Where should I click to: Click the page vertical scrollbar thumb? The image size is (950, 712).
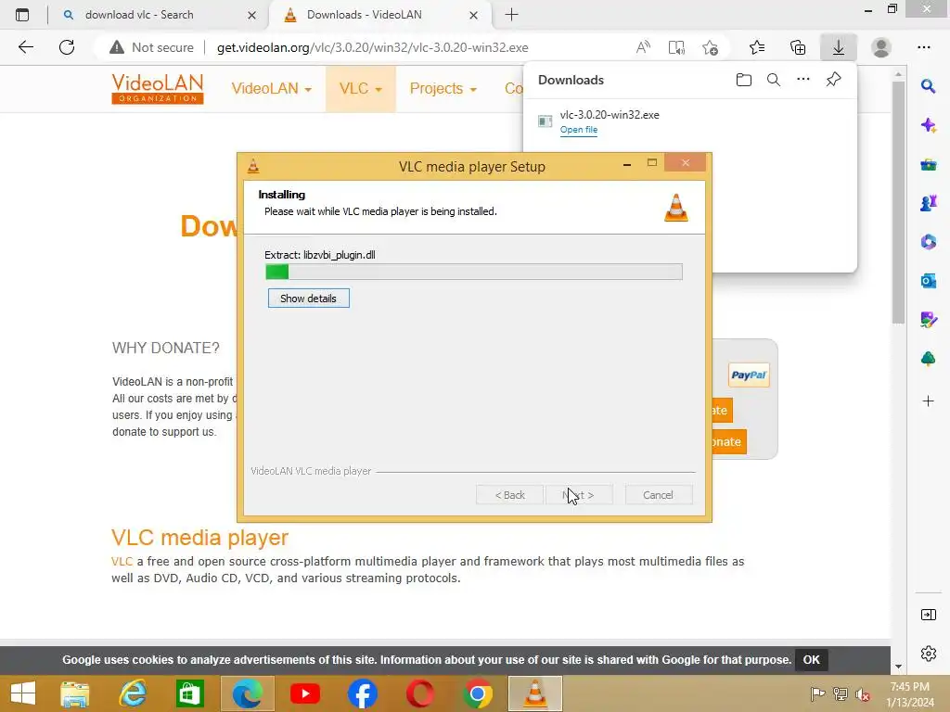[x=898, y=203]
